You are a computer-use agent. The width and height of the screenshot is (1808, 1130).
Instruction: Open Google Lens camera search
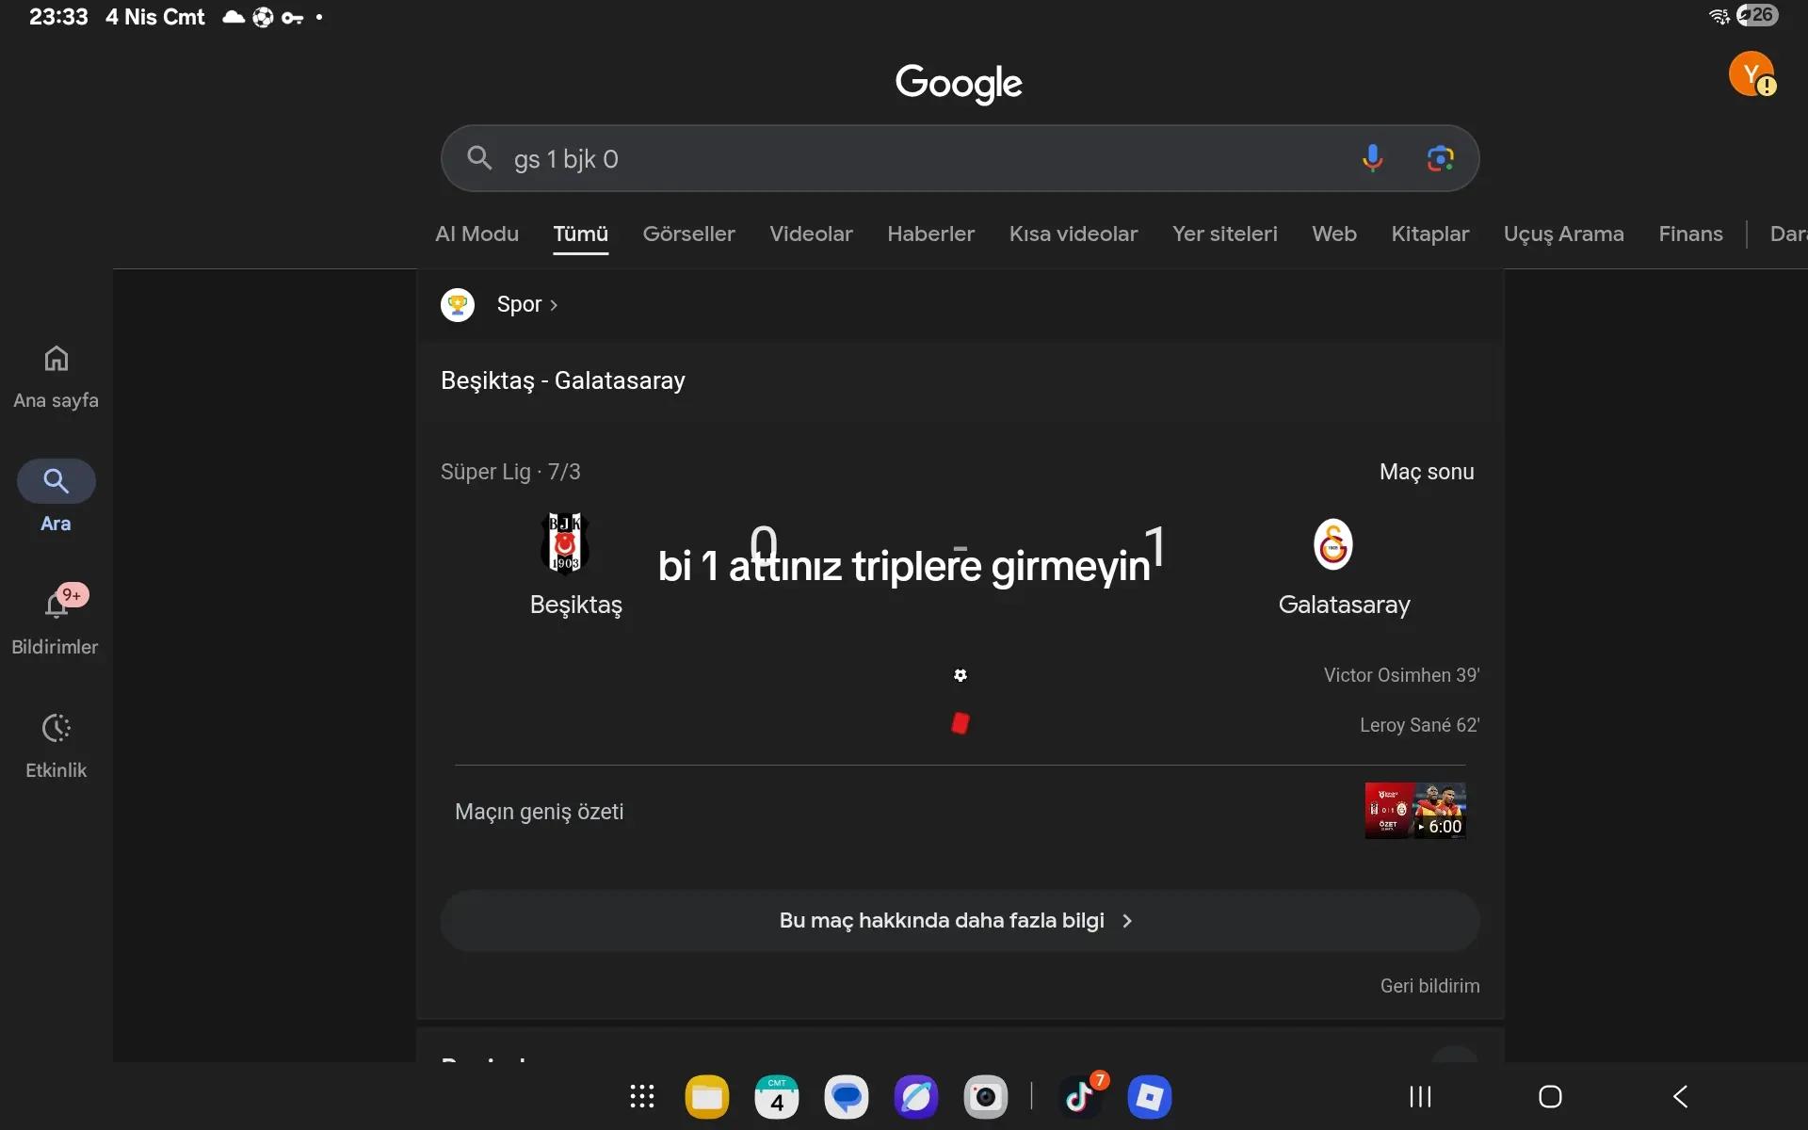1440,158
